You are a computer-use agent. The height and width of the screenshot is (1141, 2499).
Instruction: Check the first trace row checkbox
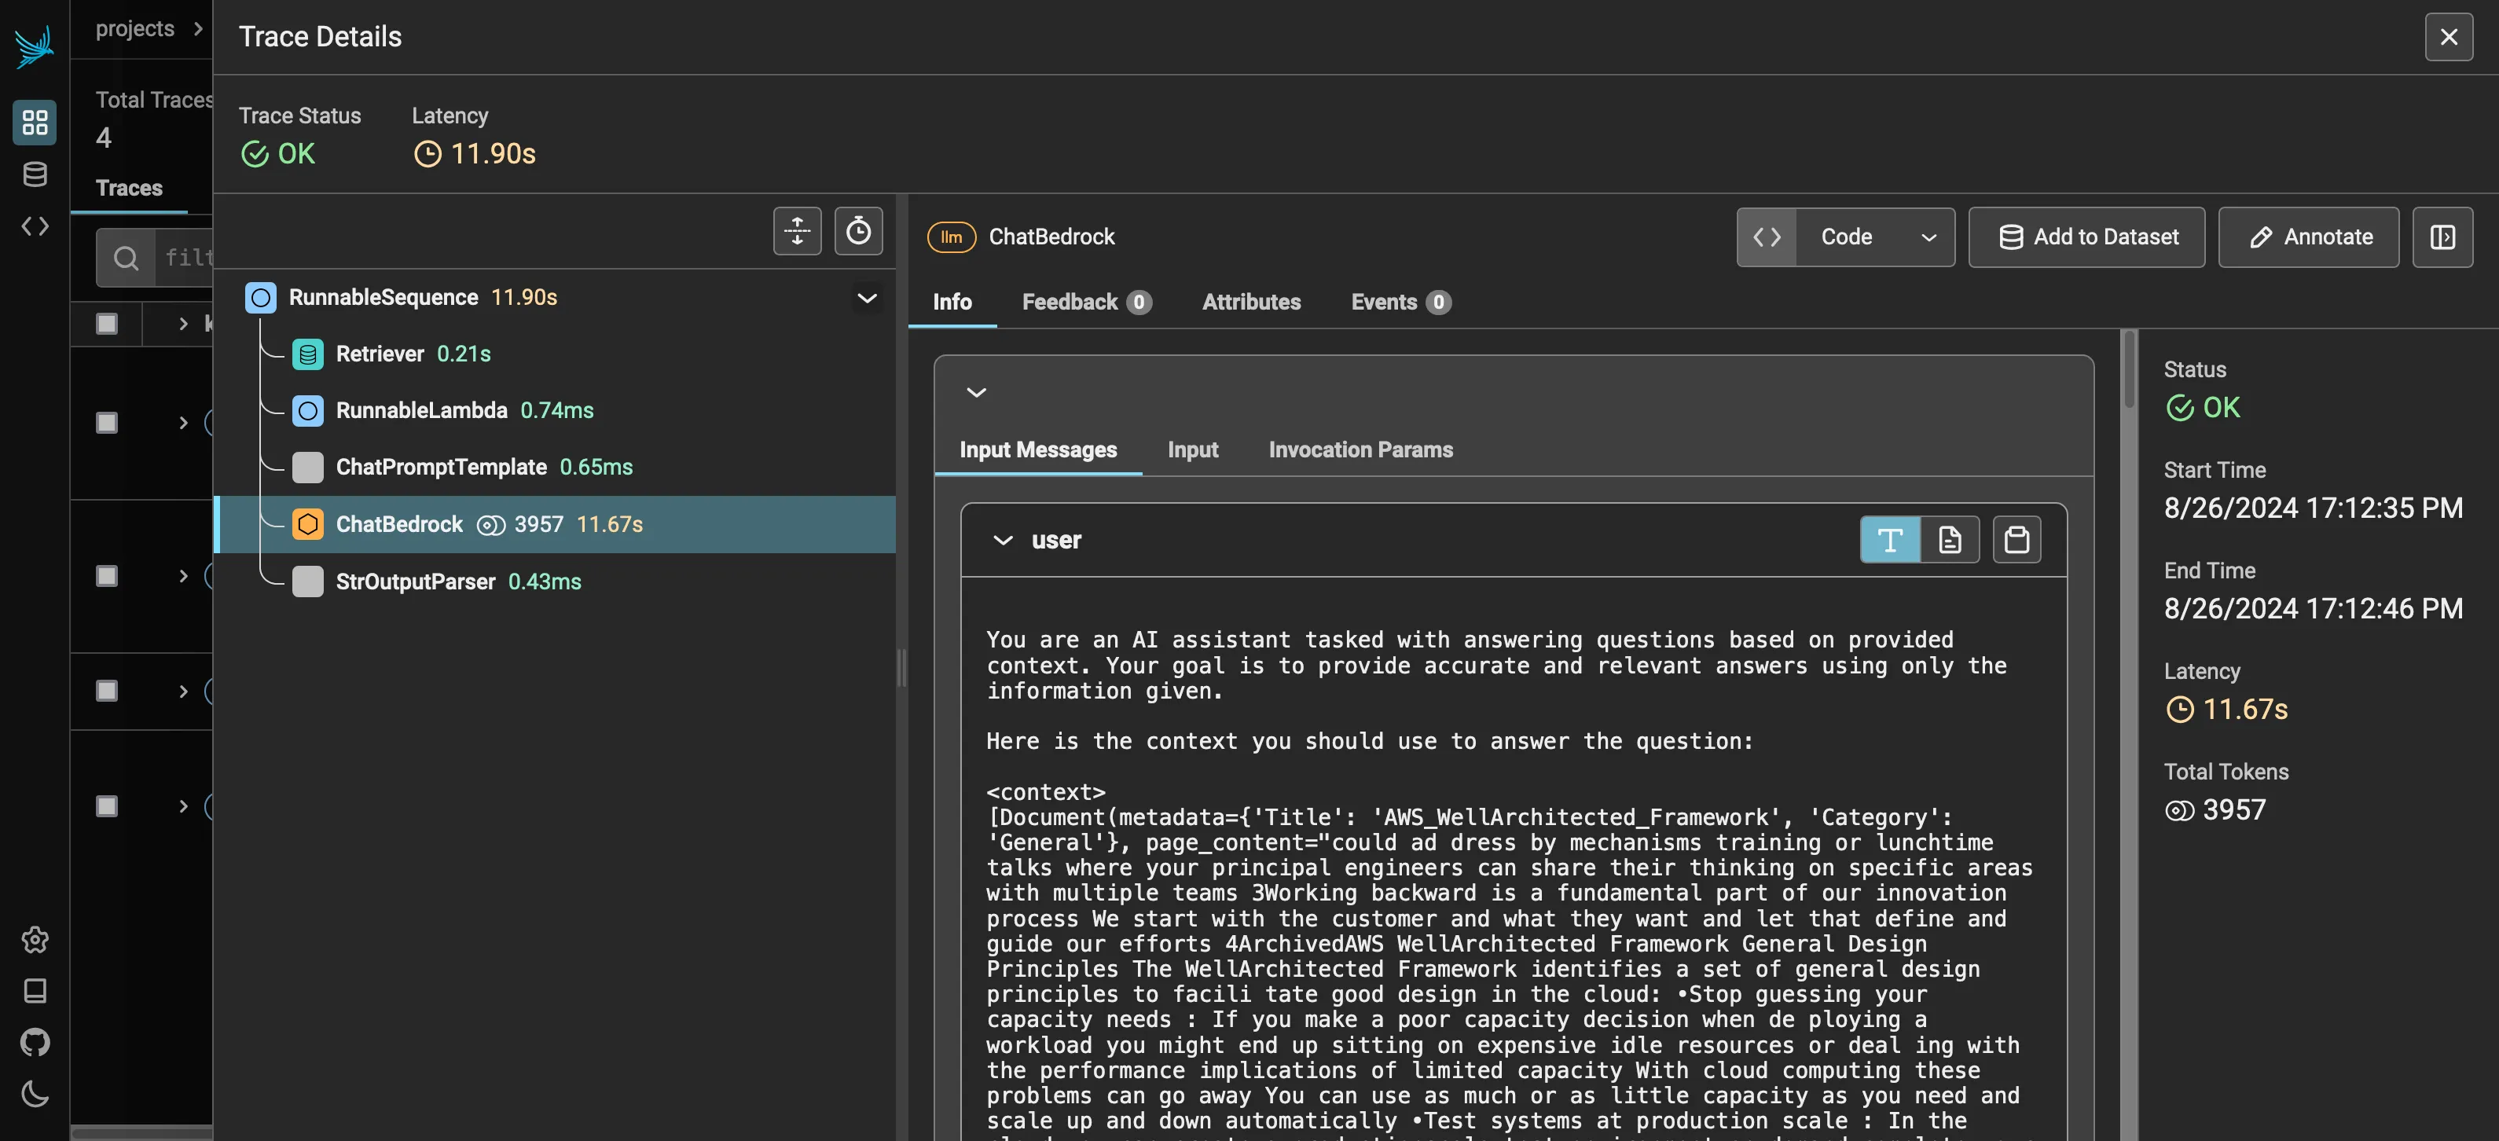pyautogui.click(x=107, y=423)
